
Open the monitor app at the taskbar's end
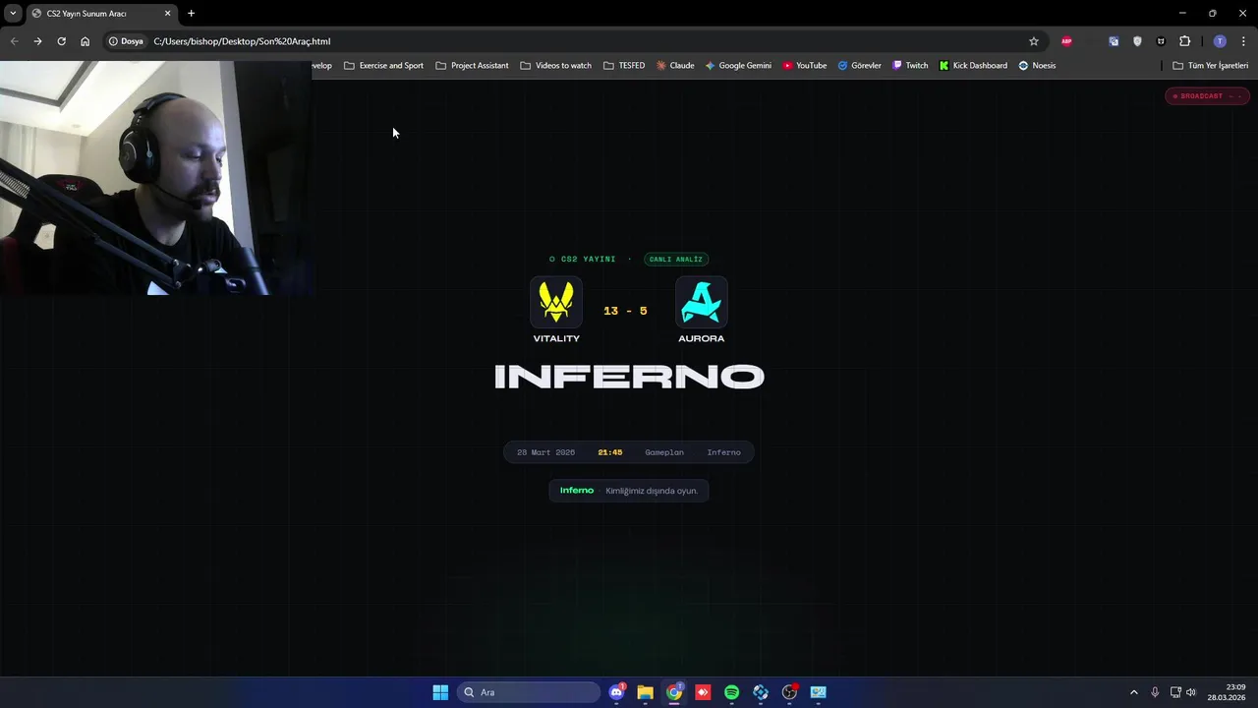click(818, 692)
